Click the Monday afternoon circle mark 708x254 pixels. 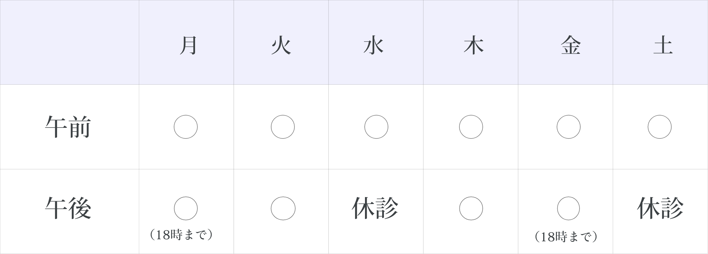click(186, 208)
